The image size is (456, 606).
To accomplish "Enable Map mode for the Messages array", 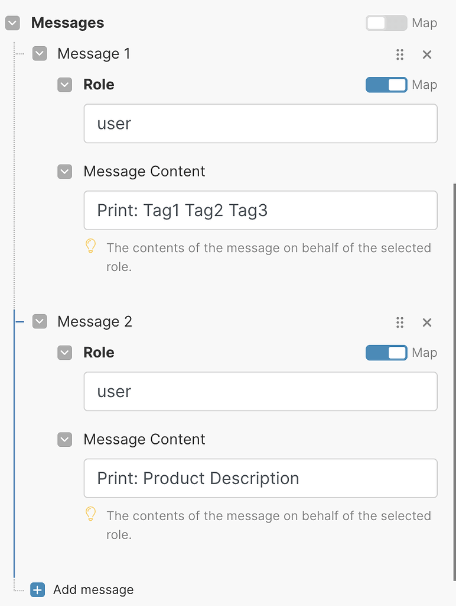I will pyautogui.click(x=386, y=23).
